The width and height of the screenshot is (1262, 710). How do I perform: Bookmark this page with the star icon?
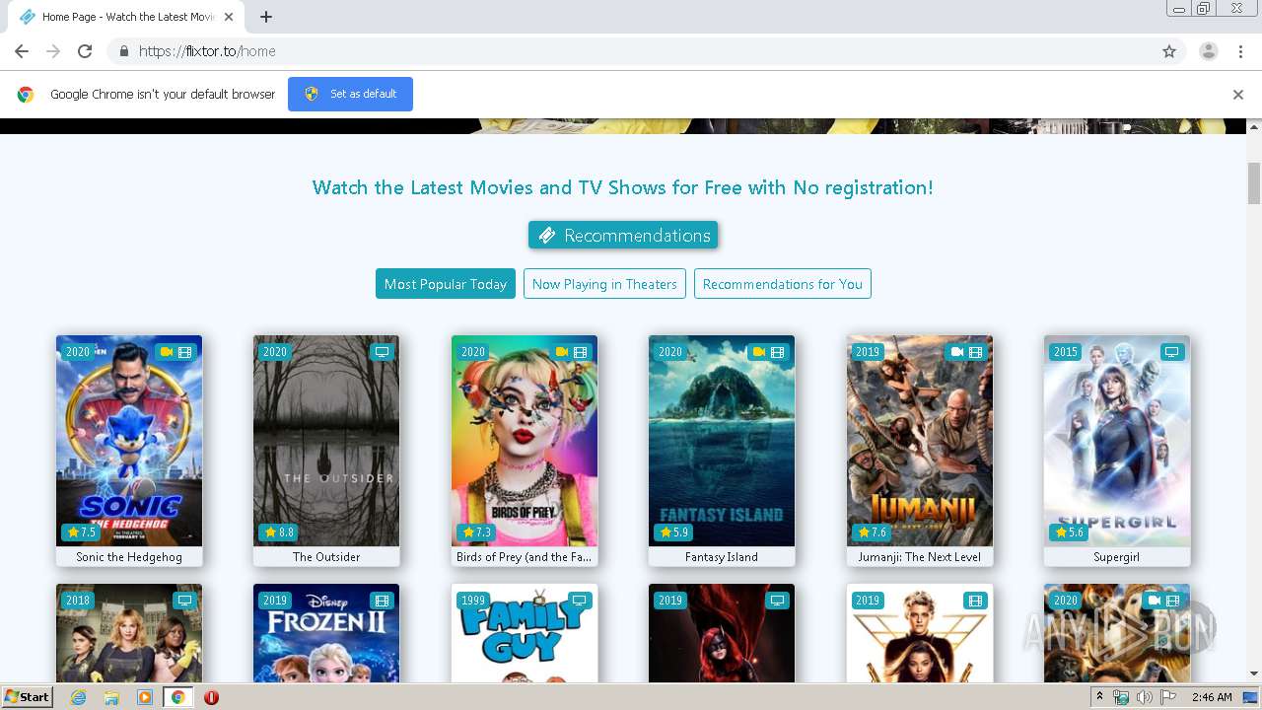[x=1169, y=51]
